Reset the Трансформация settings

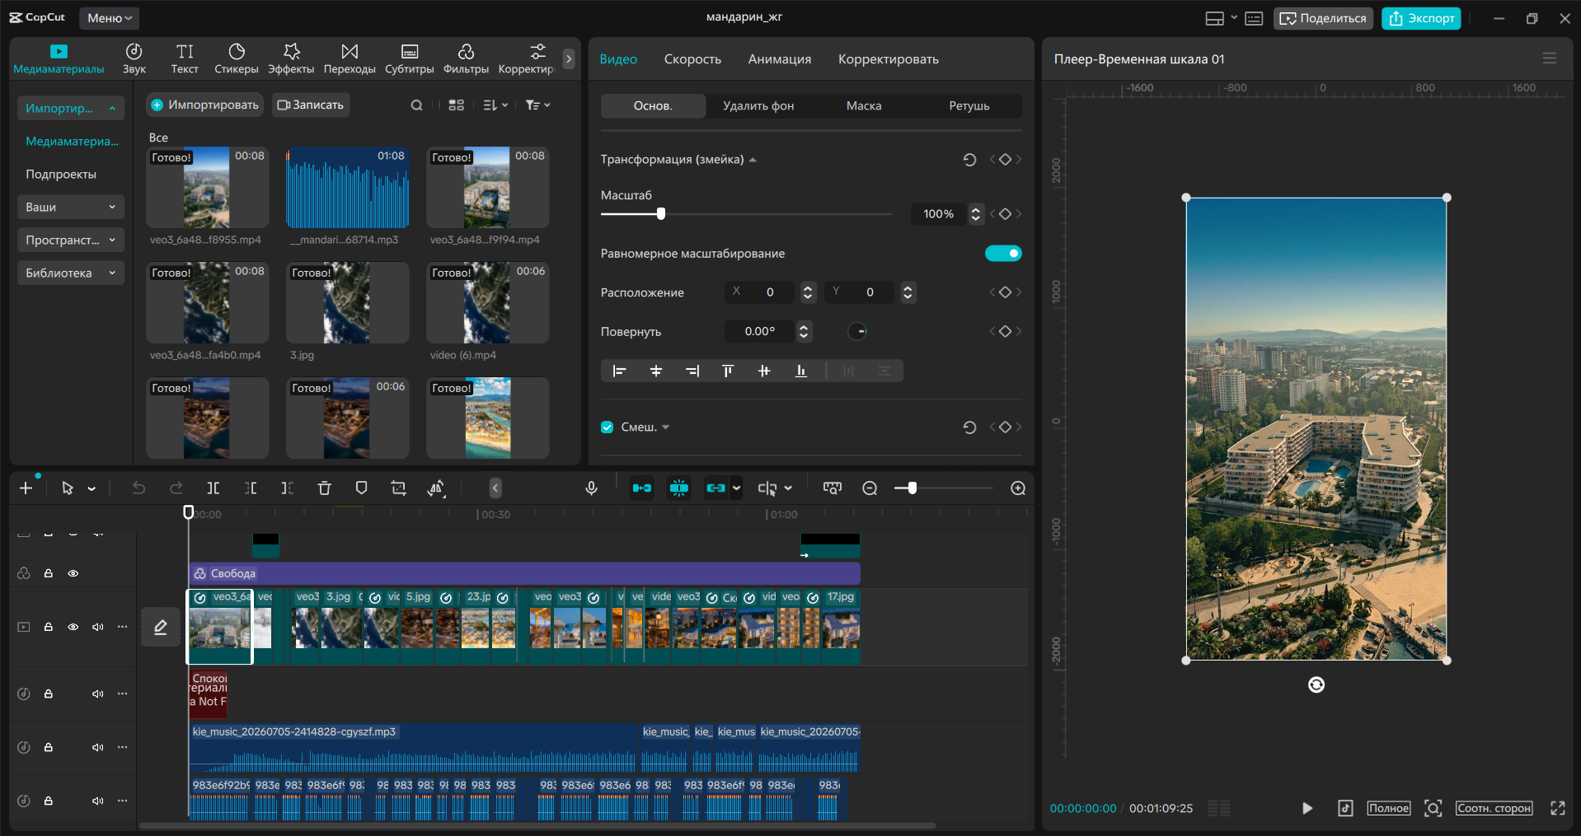click(969, 160)
